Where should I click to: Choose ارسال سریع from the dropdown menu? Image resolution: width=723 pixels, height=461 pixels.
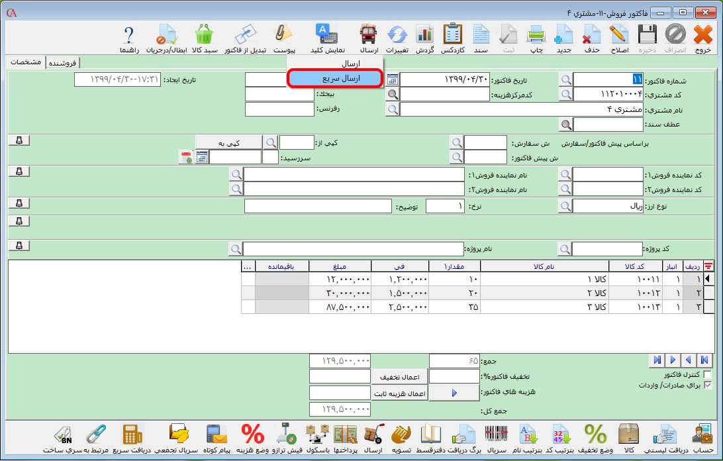click(335, 78)
